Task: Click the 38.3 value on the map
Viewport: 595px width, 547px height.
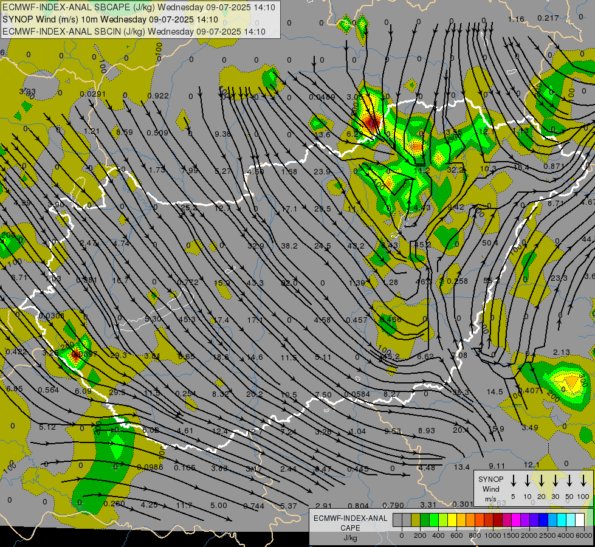Action: [461, 392]
